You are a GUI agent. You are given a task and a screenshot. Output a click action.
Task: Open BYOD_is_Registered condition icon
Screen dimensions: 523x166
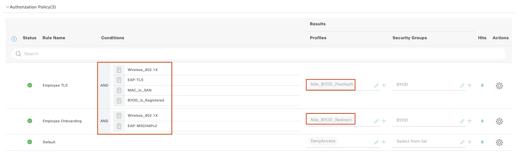[119, 101]
